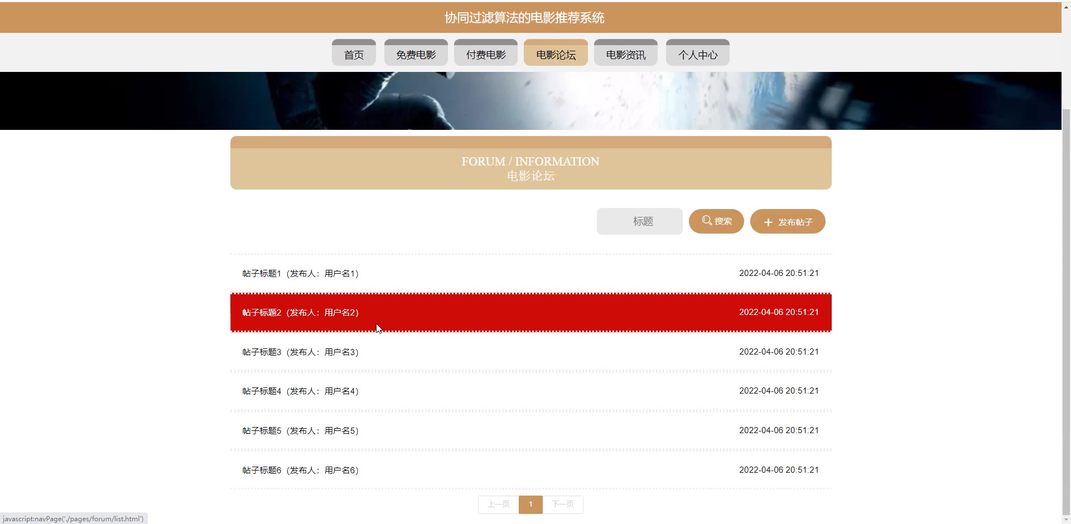Open the 电影资讯 tab

click(626, 52)
